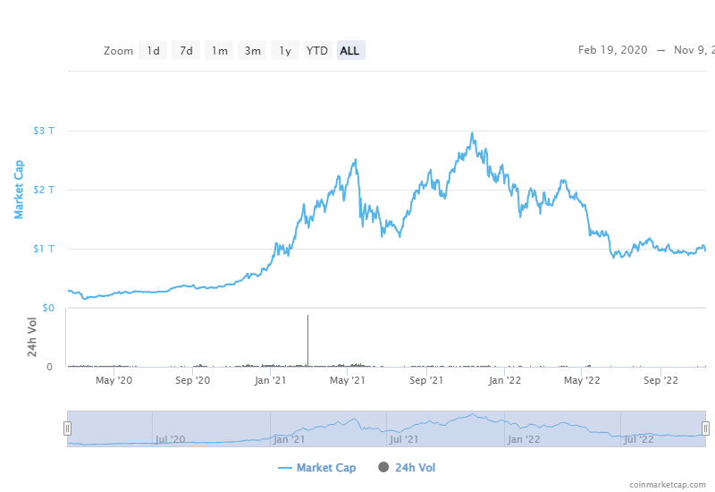Click the right navigator range handle
This screenshot has height=492, width=715.
[705, 428]
